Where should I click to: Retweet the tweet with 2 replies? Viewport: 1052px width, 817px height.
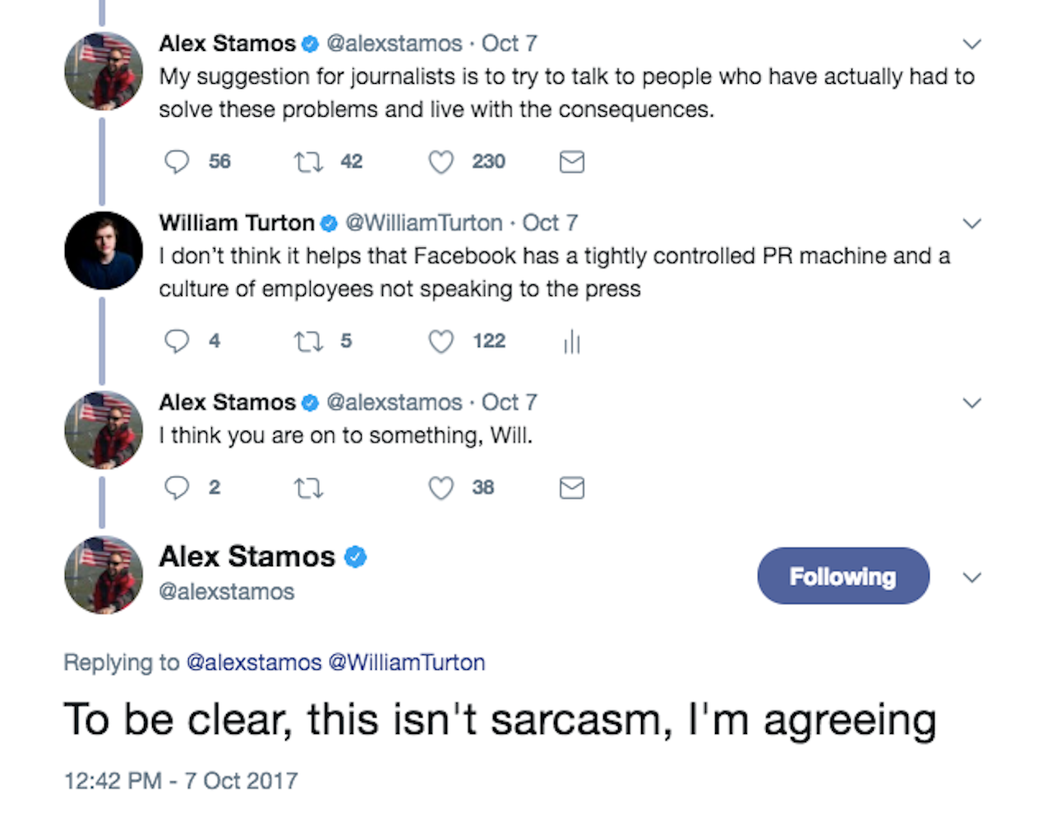pyautogui.click(x=309, y=487)
